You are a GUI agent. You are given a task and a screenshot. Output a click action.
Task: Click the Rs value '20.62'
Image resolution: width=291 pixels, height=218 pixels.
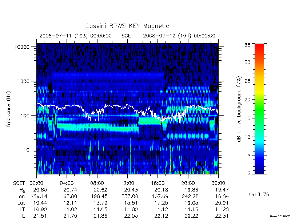(x=101, y=190)
